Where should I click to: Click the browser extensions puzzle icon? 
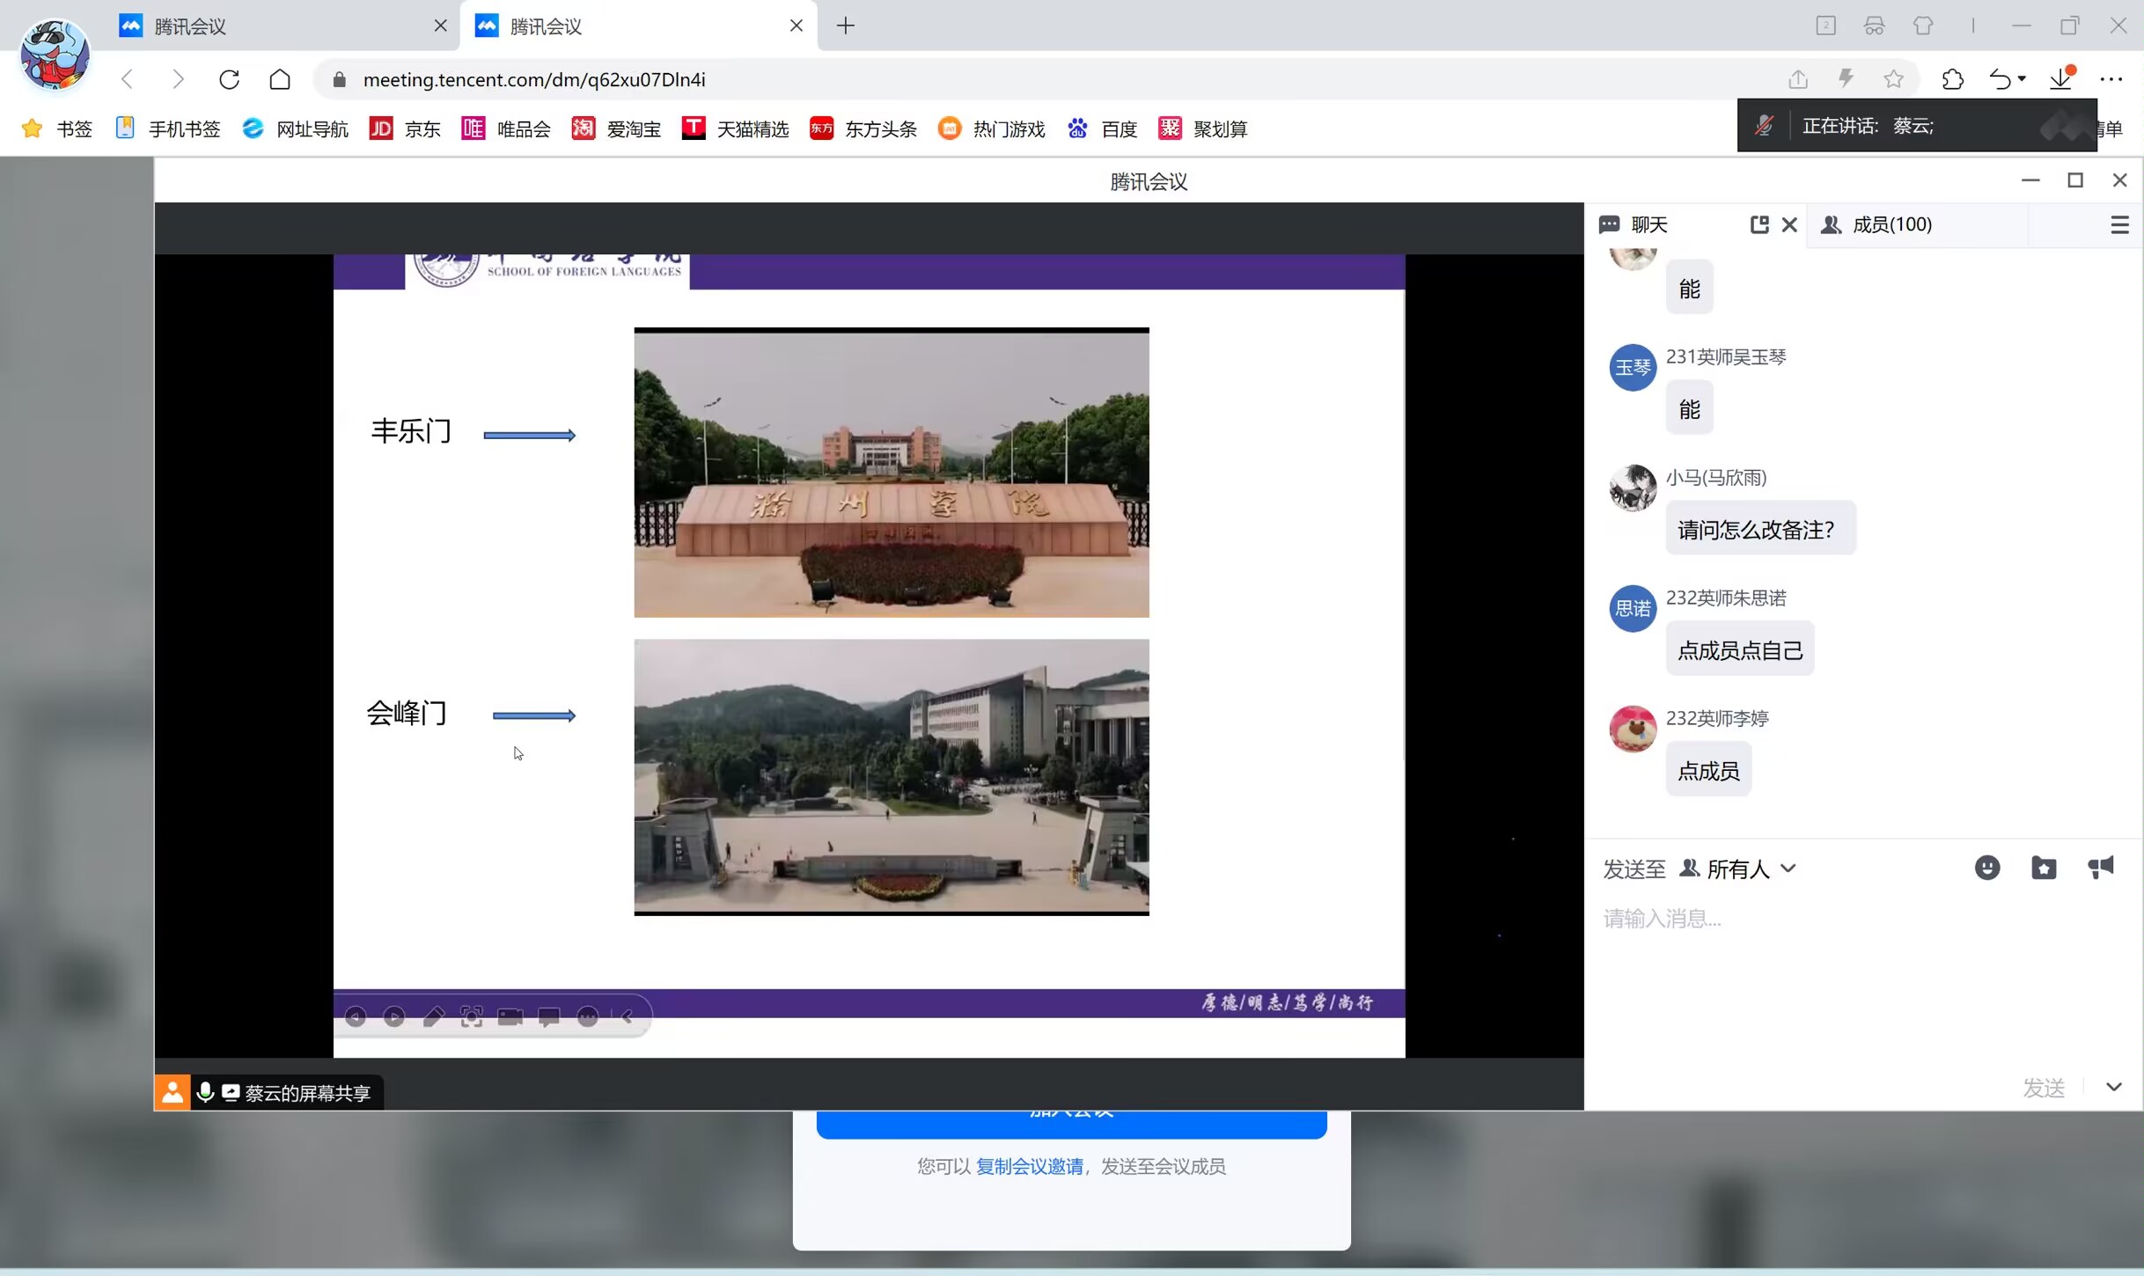1952,80
